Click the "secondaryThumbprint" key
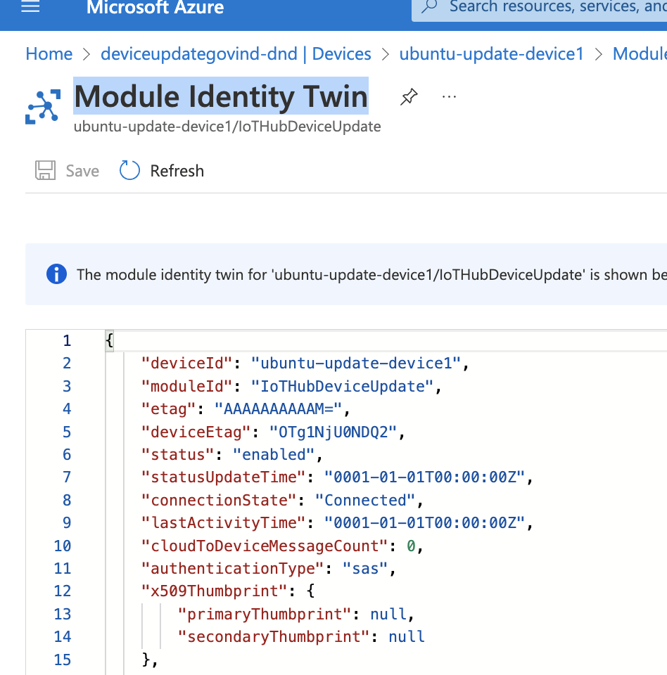The height and width of the screenshot is (675, 667). point(274,637)
